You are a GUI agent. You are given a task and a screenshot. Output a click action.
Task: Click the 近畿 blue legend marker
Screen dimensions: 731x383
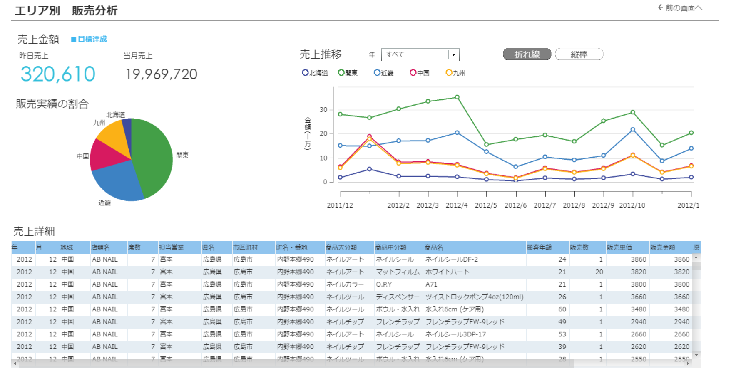(377, 73)
